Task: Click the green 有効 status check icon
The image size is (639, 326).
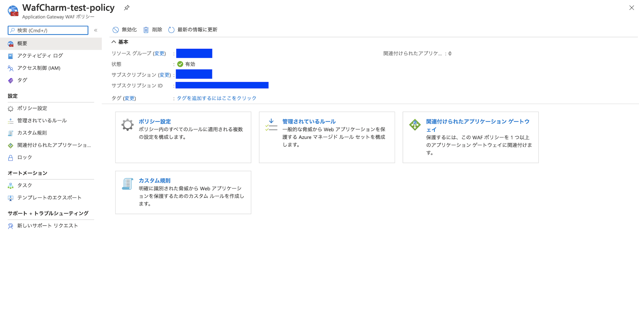Action: tap(180, 64)
